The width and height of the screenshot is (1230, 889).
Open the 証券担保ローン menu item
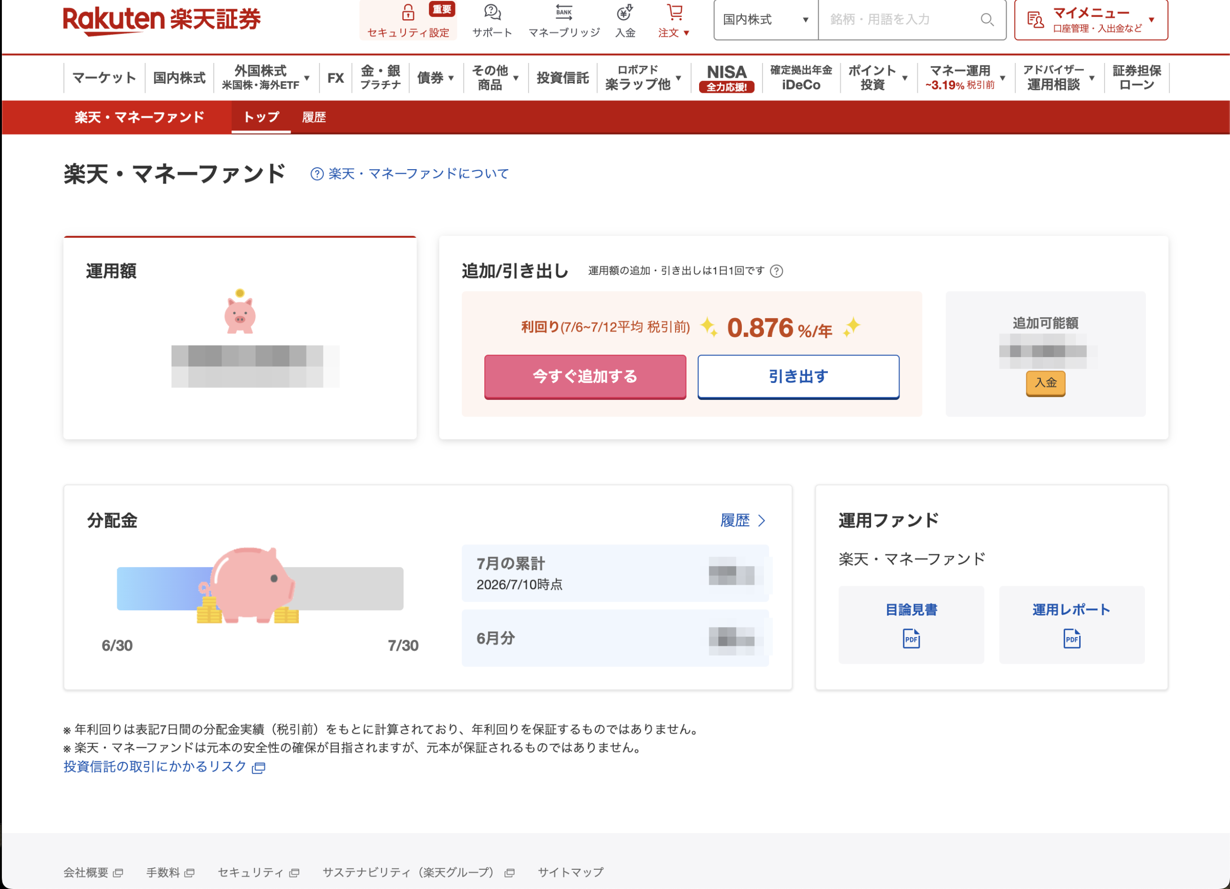1137,77
